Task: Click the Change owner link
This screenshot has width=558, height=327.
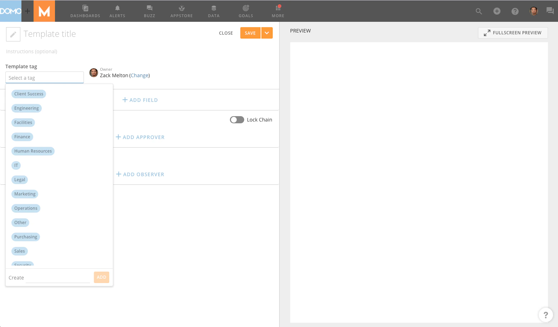Action: tap(140, 75)
